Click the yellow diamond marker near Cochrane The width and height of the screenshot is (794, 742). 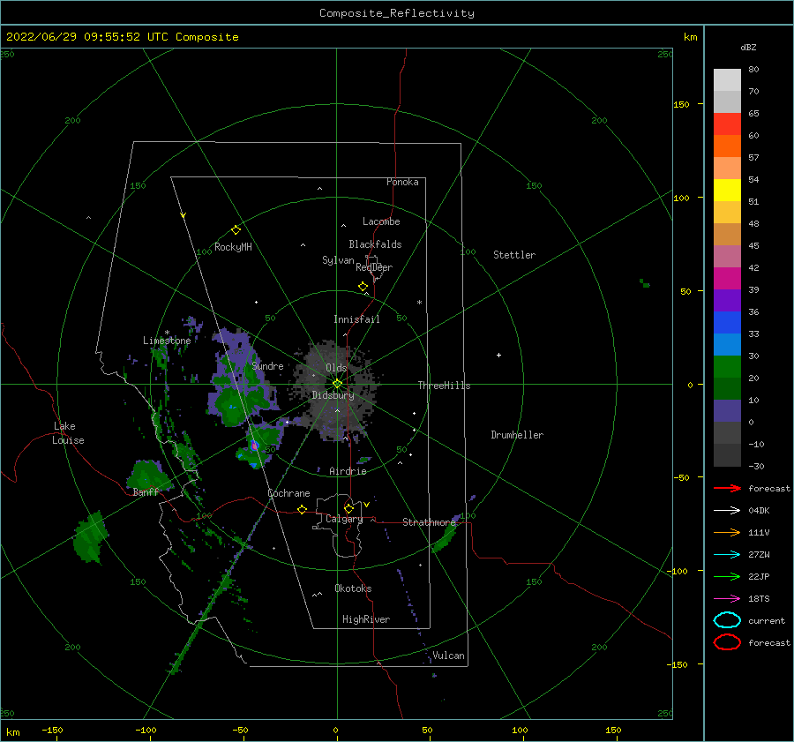(303, 510)
